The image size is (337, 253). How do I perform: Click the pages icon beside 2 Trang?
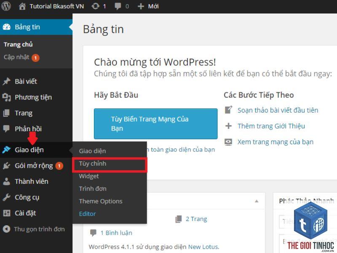[x=179, y=219]
